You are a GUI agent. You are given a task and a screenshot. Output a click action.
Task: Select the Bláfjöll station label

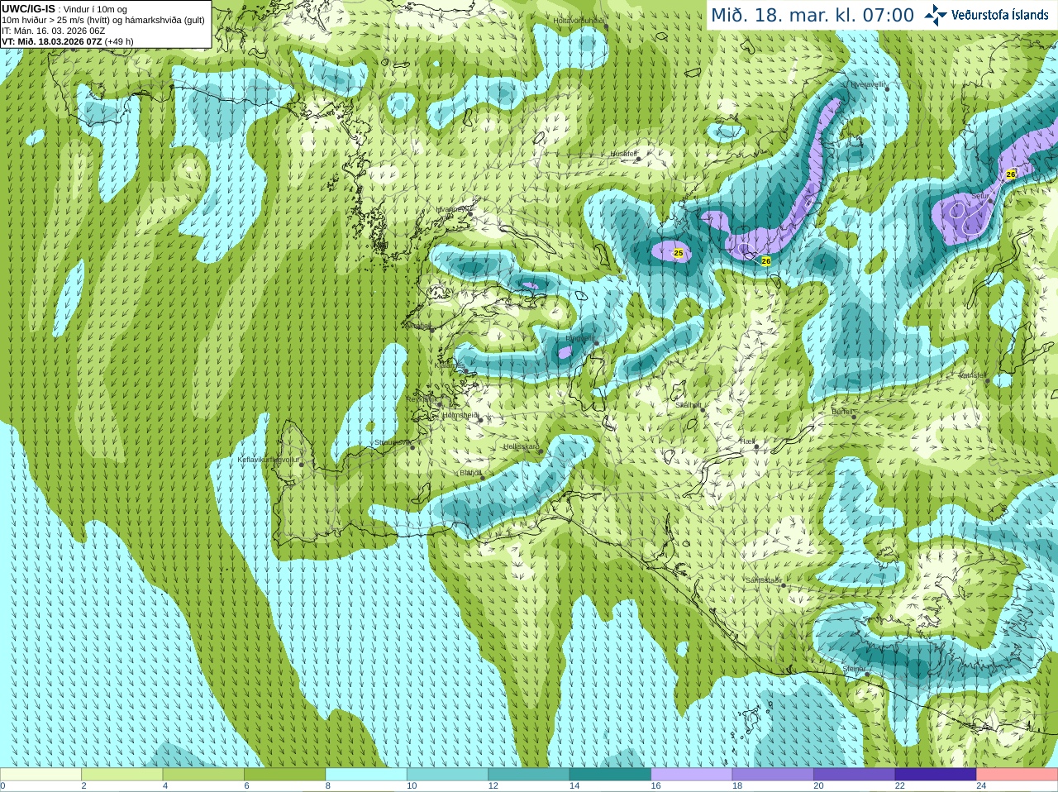pyautogui.click(x=470, y=473)
